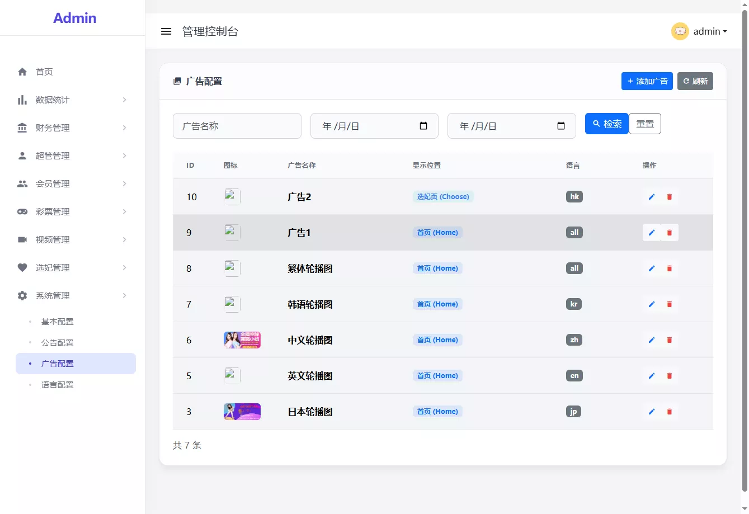The width and height of the screenshot is (749, 514).
Task: Click the 彩票管理 binoculars icon
Action: coord(22,211)
